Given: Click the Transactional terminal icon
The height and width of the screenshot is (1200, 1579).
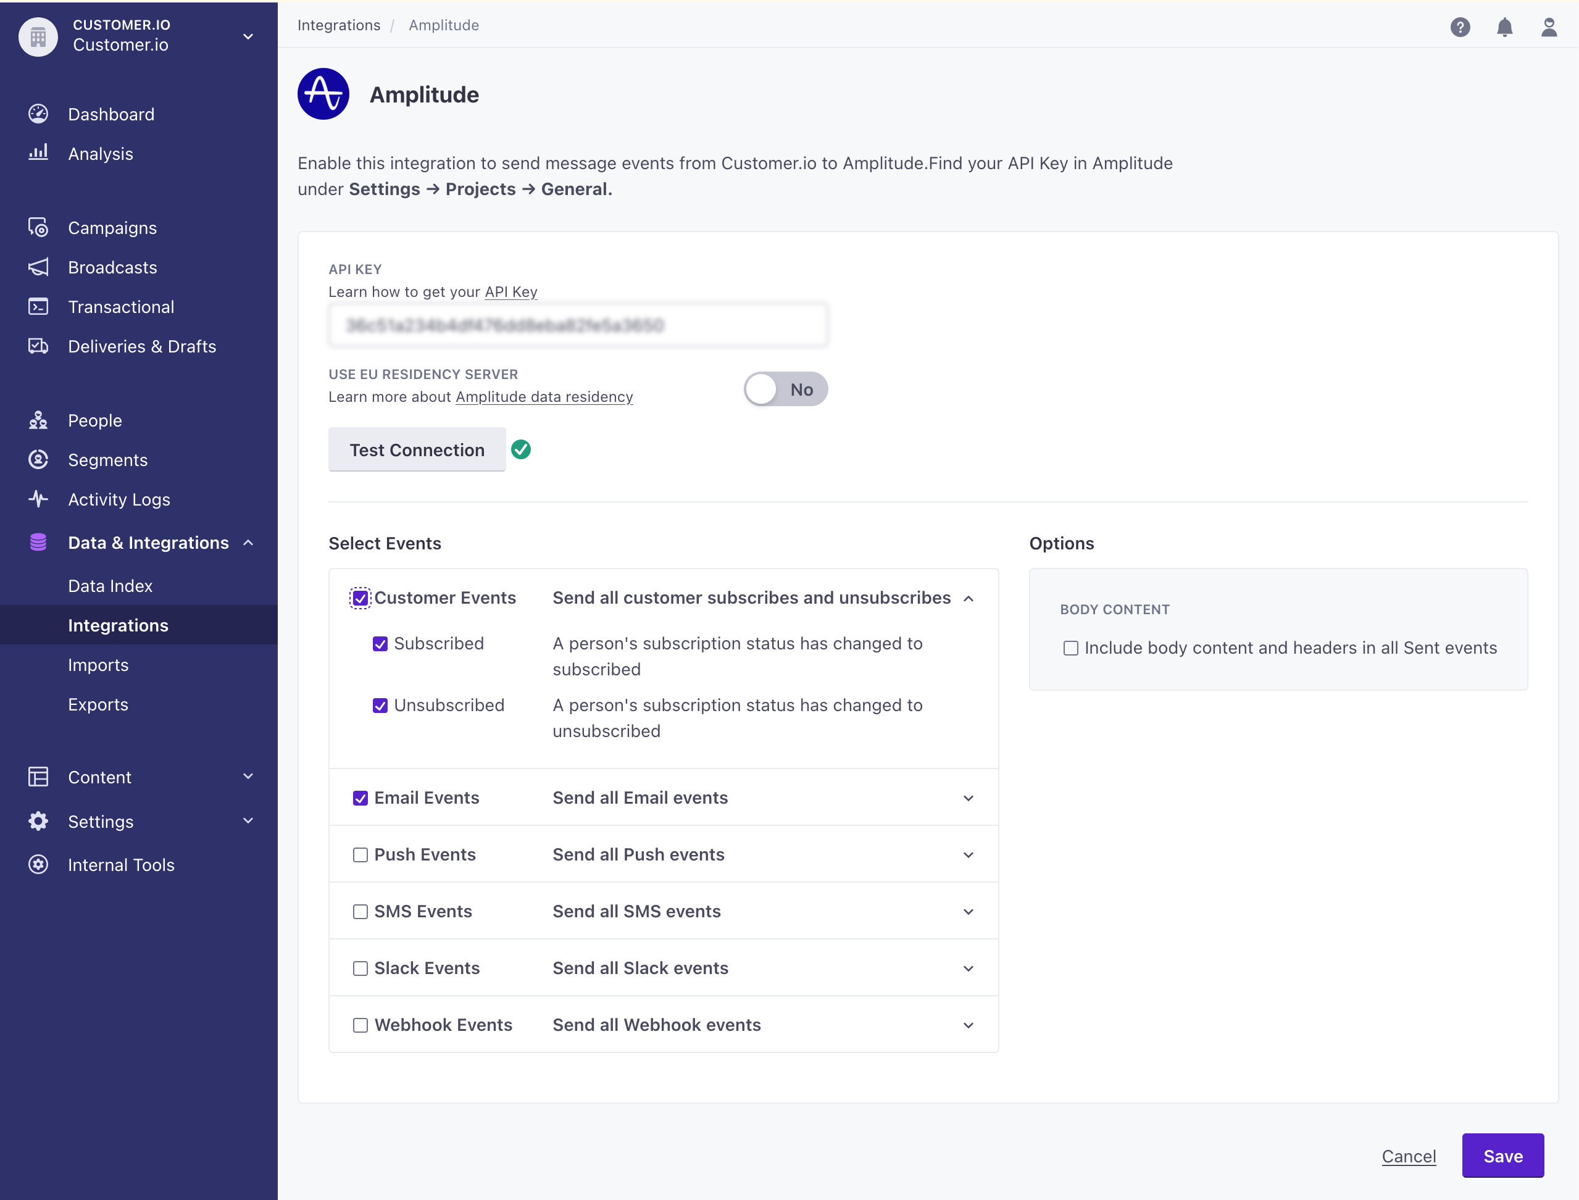Looking at the screenshot, I should (x=38, y=306).
